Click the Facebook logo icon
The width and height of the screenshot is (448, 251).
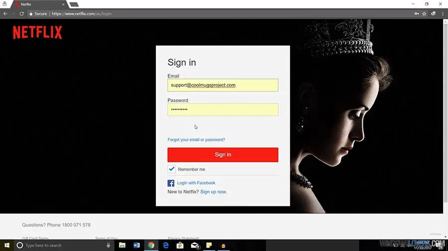[171, 183]
